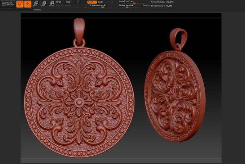Open Quick Sketch mode
The width and height of the screenshot is (245, 164).
pos(8,4)
